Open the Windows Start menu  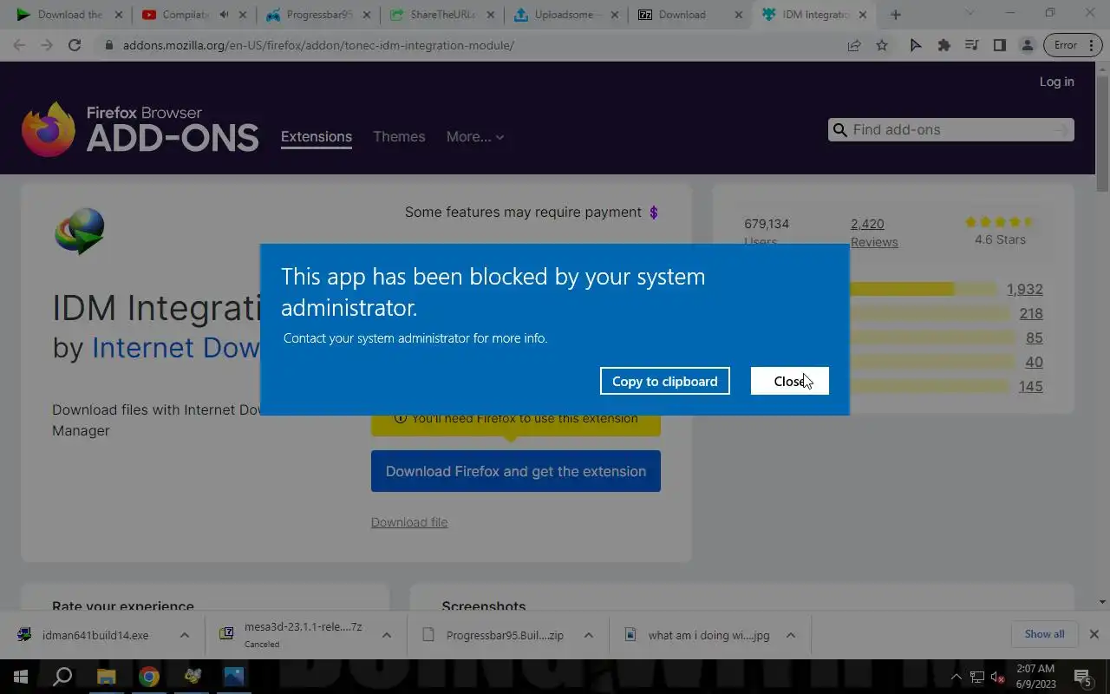pos(20,677)
